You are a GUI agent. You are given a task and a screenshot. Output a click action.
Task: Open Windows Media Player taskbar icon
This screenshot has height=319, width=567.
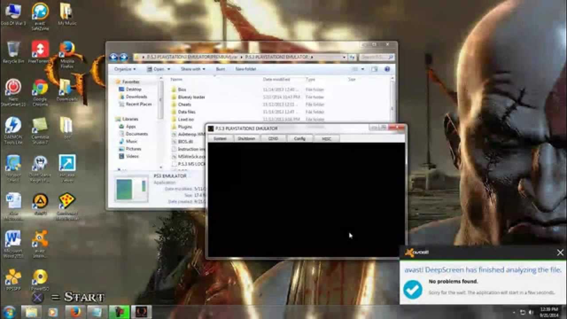point(53,312)
